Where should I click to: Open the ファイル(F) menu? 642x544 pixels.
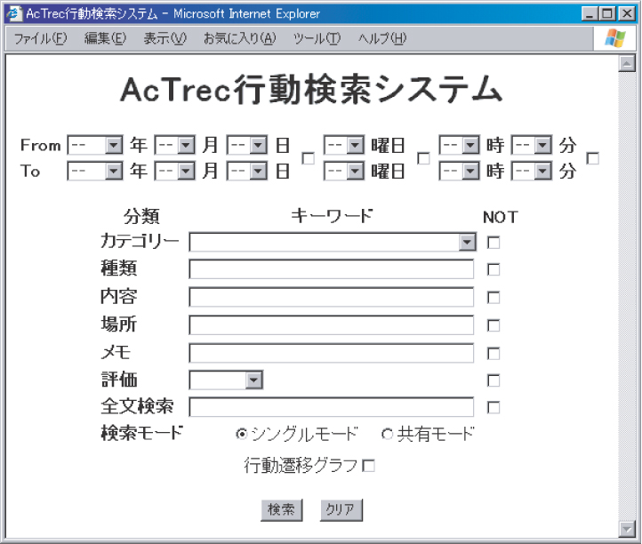(x=40, y=38)
